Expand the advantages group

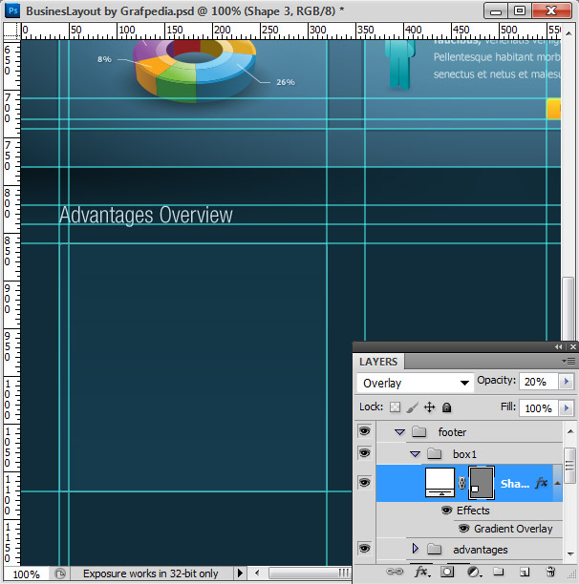(415, 549)
